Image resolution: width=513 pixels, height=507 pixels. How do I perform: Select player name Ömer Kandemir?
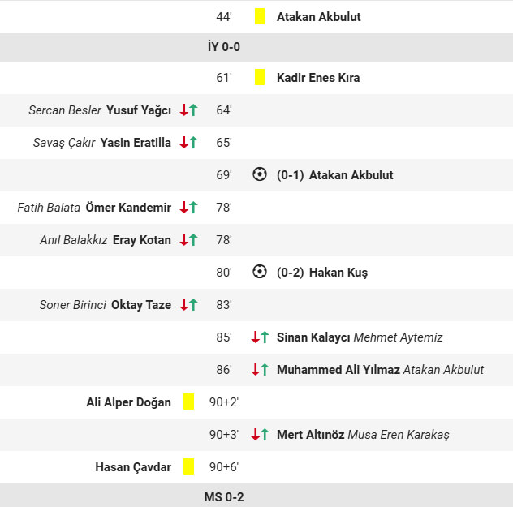click(x=128, y=208)
